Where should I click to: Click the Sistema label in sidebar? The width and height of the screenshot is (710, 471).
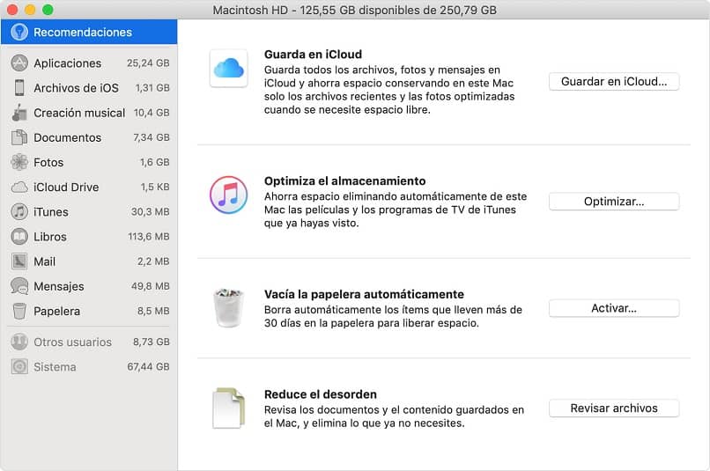[x=55, y=367]
